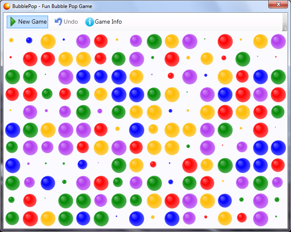Pop the large blue bubble in tenth row
This screenshot has height=232, width=291.
(225, 201)
